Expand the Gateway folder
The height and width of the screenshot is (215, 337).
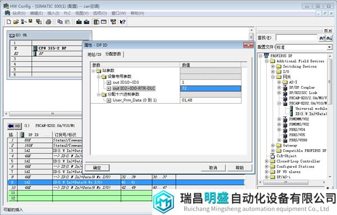pyautogui.click(x=273, y=145)
